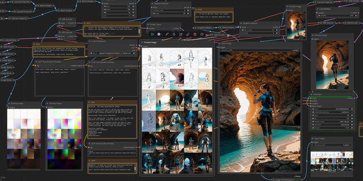Open the scheduler combo showing exponential
Viewport: 363px width, 181px height.
tap(332, 124)
